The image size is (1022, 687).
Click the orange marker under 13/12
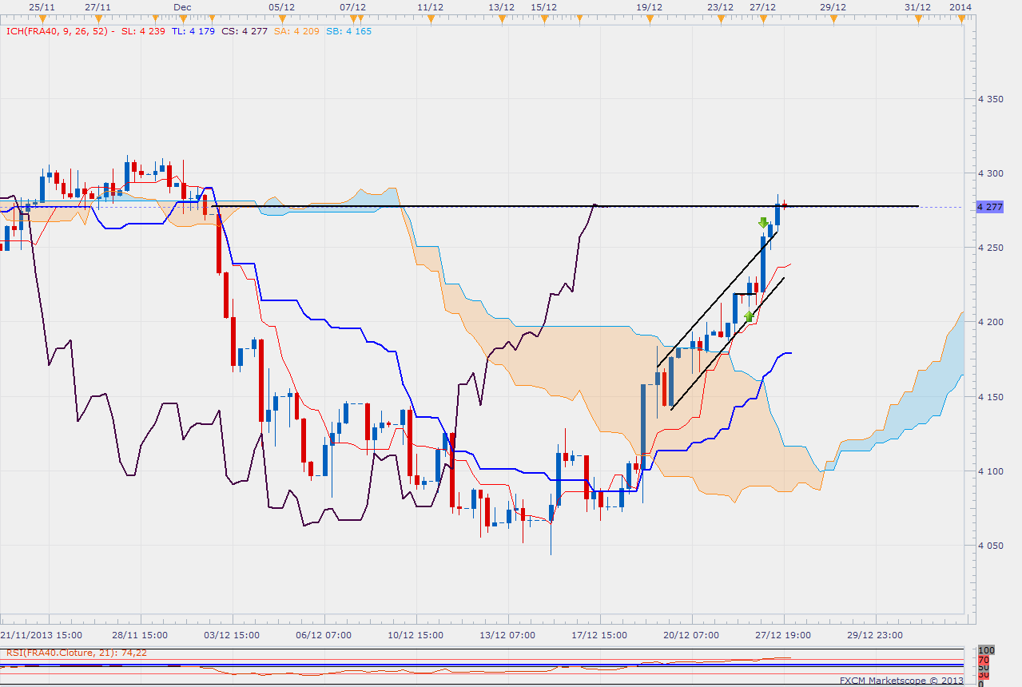tap(501, 18)
